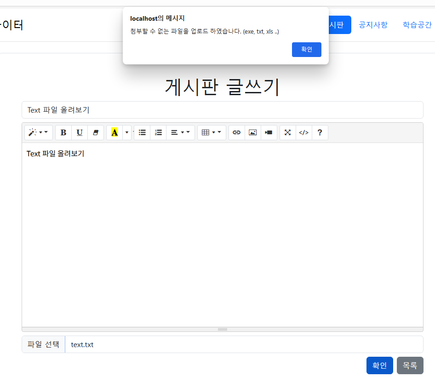The image size is (435, 388).
Task: Toggle bold formatting in editor toolbar
Action: pyautogui.click(x=63, y=132)
